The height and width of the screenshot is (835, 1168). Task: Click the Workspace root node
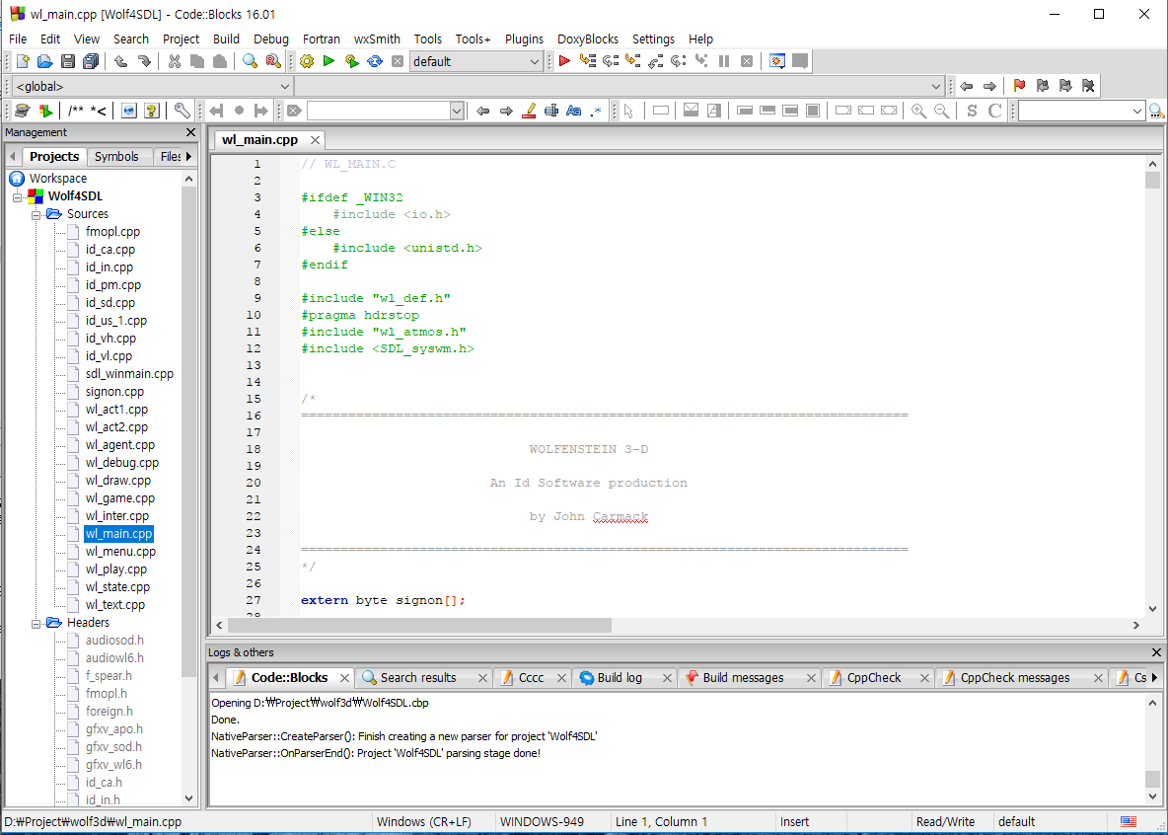(57, 179)
